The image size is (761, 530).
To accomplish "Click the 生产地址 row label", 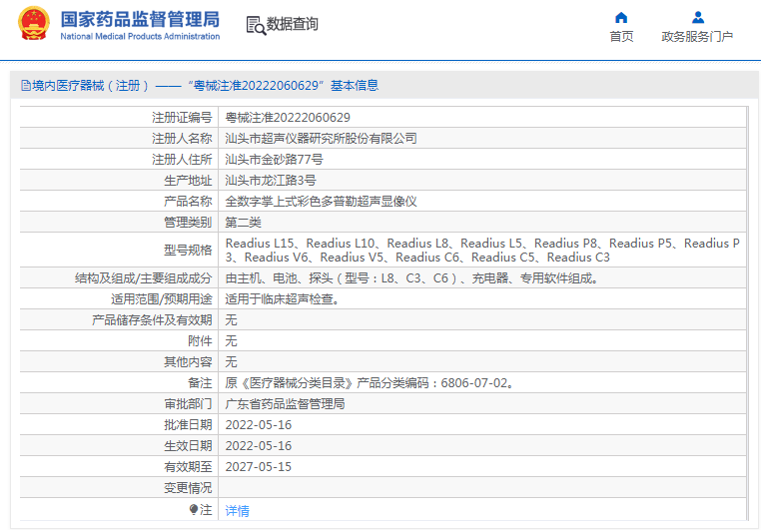I will (188, 181).
